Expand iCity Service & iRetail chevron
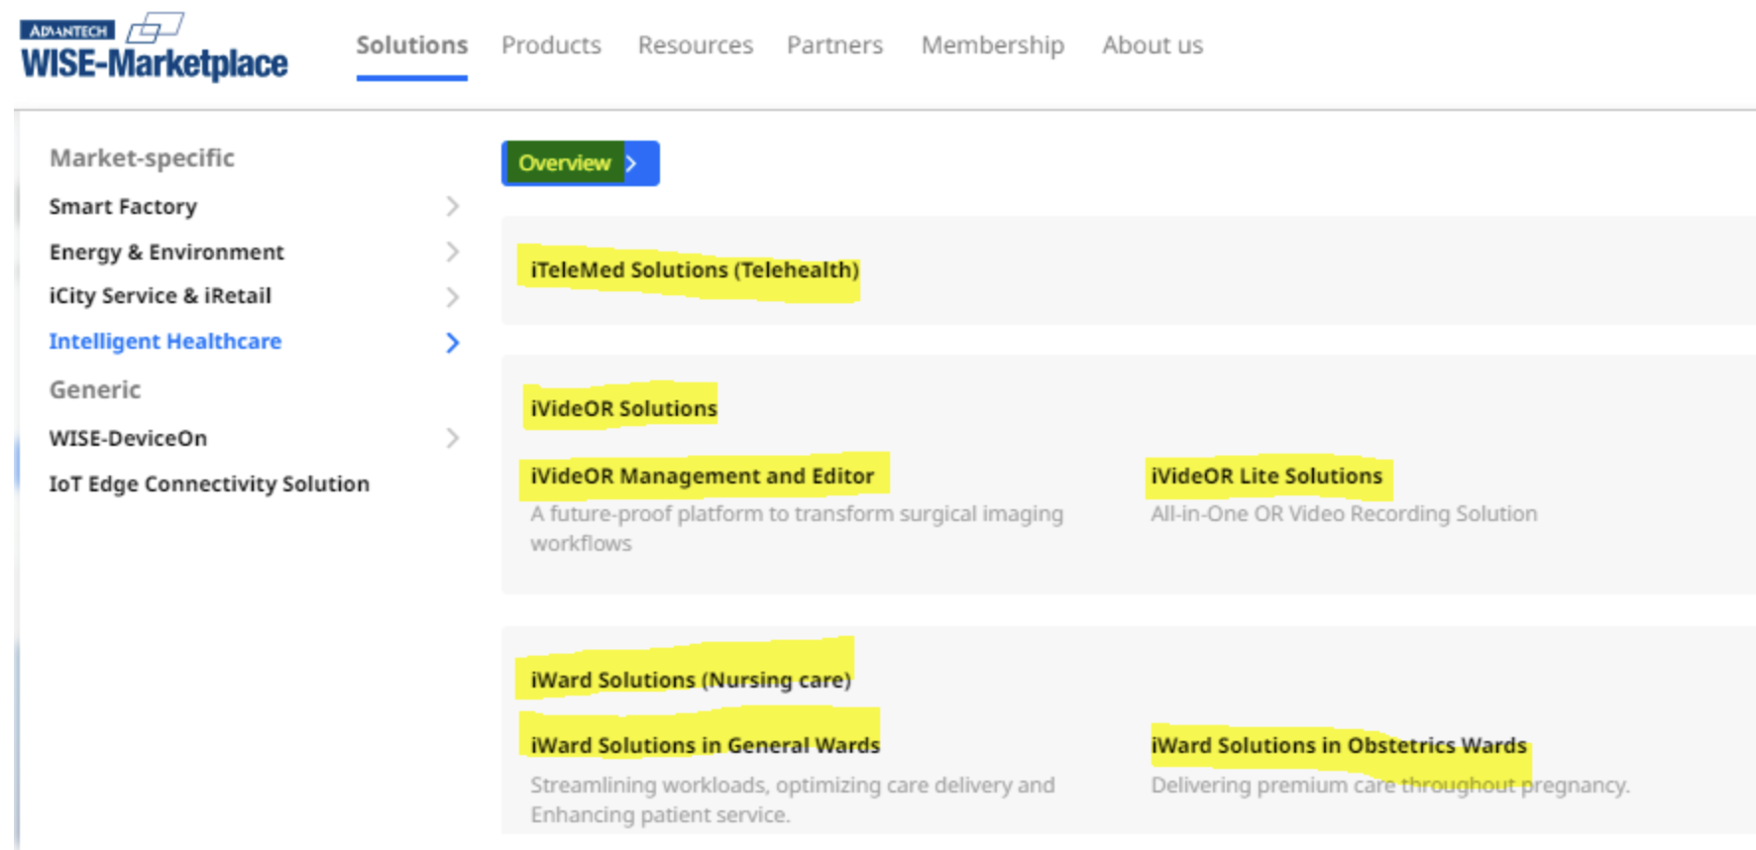Viewport: 1756px width, 850px height. click(452, 296)
